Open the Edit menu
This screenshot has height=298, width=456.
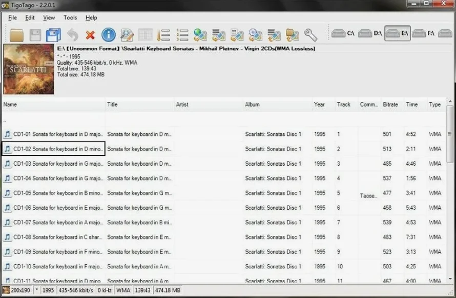(30, 18)
